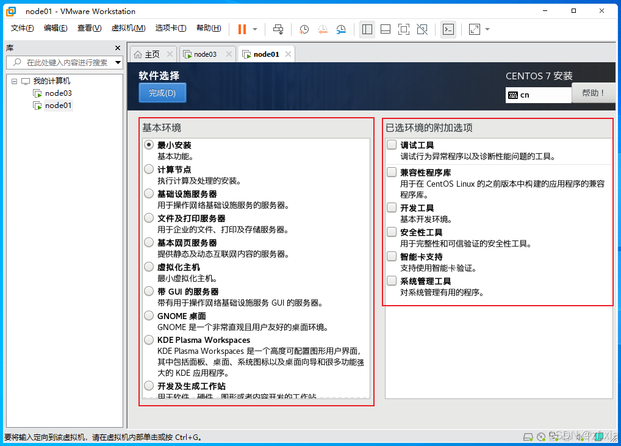Close the node01 tab
The height and width of the screenshot is (446, 621).
tap(289, 54)
